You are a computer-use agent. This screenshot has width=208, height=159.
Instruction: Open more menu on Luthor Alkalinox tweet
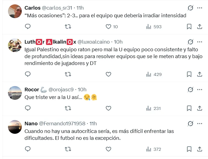[x=200, y=42]
